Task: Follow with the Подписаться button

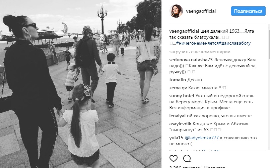Action: point(248,11)
